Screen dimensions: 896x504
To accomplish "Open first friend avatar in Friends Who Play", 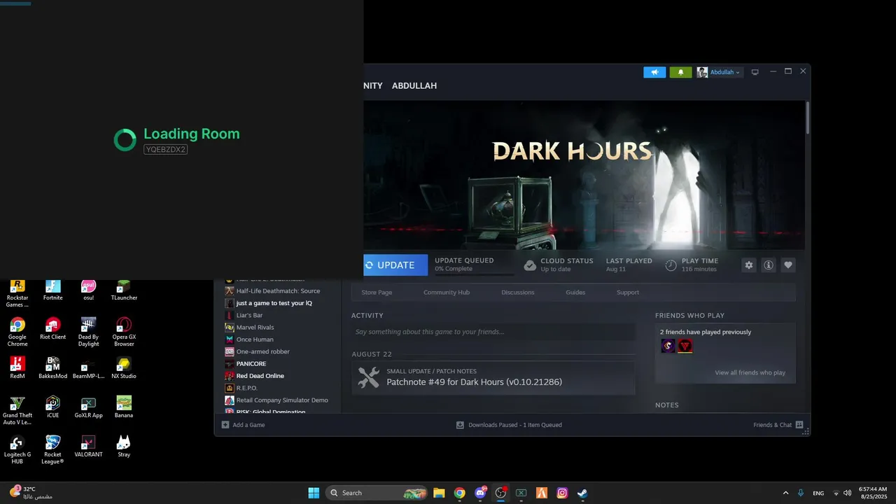I will pyautogui.click(x=668, y=346).
